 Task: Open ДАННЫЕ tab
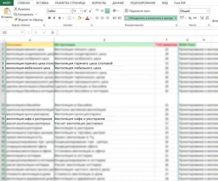(118, 3)
